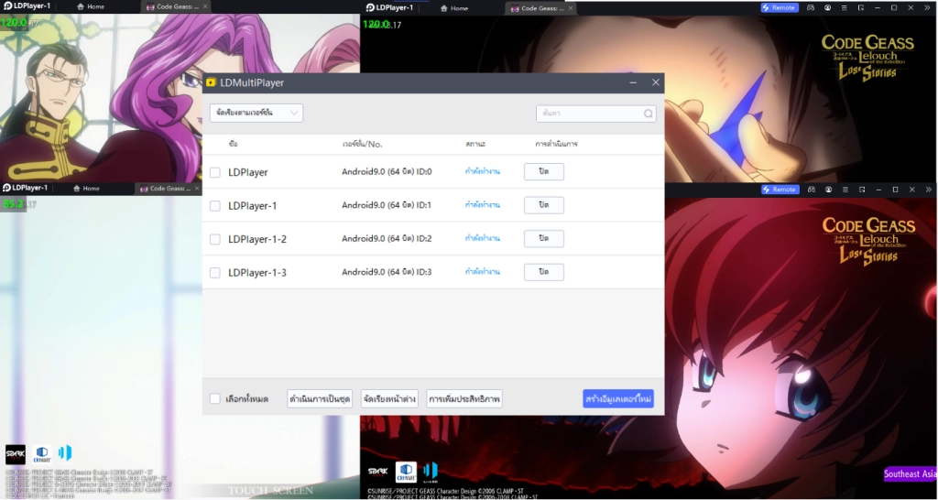Image resolution: width=938 pixels, height=500 pixels.
Task: Click the ปิด button for LDPlayer ID:0
Action: 544,171
